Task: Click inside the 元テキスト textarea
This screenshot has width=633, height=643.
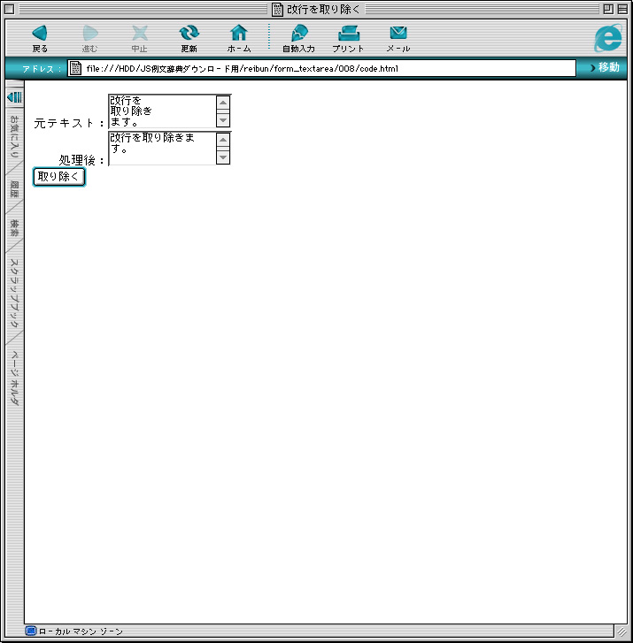Action: (x=162, y=111)
